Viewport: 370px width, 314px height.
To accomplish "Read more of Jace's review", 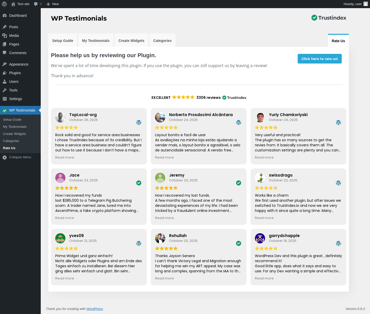I will coord(65,218).
